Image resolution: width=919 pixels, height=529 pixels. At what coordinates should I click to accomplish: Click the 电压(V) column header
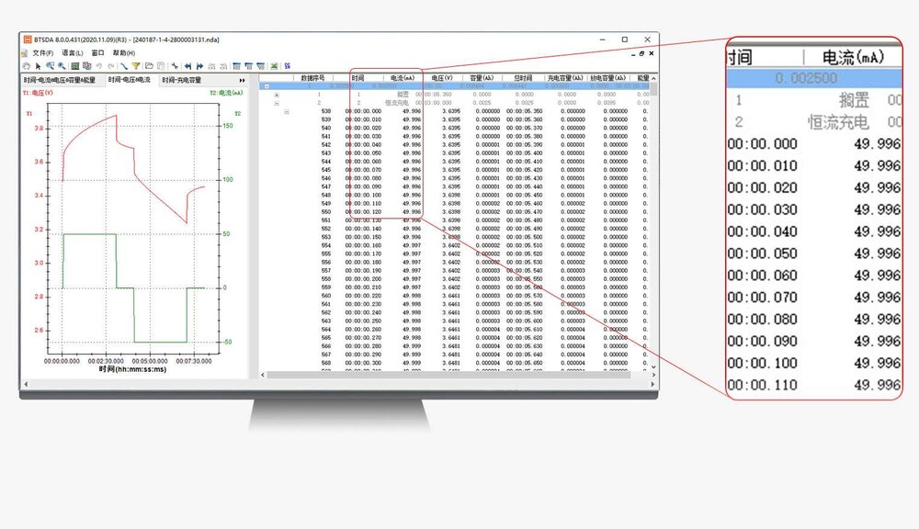[444, 78]
